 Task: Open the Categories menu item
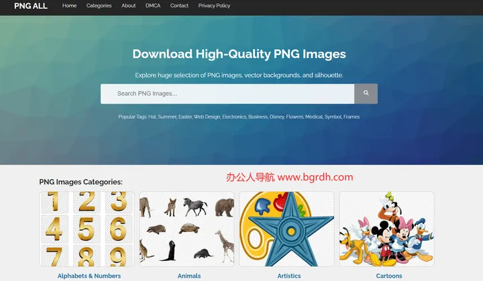point(99,5)
